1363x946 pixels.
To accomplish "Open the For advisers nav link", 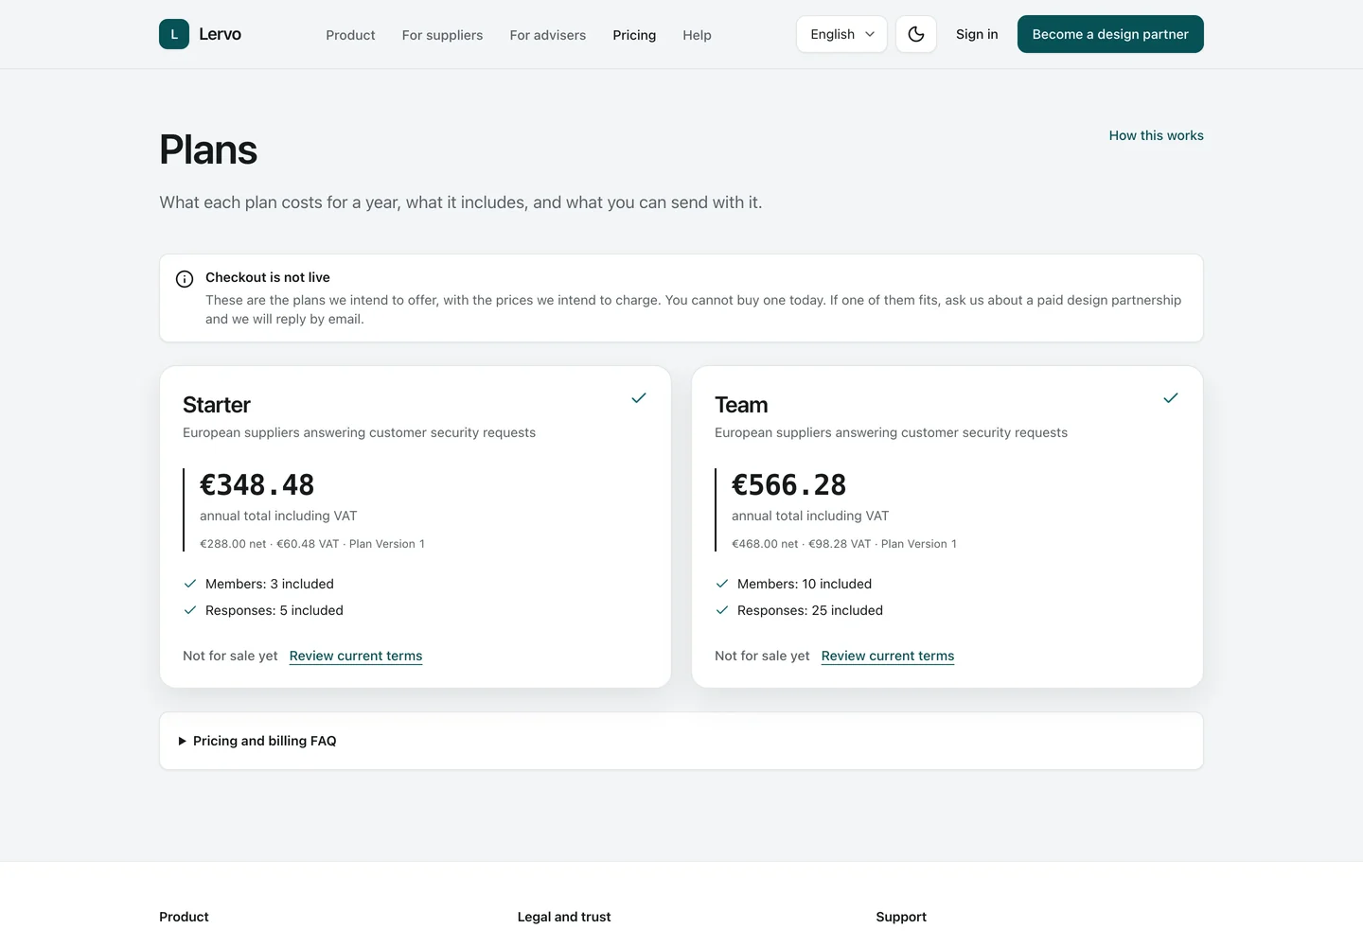I will tap(548, 35).
